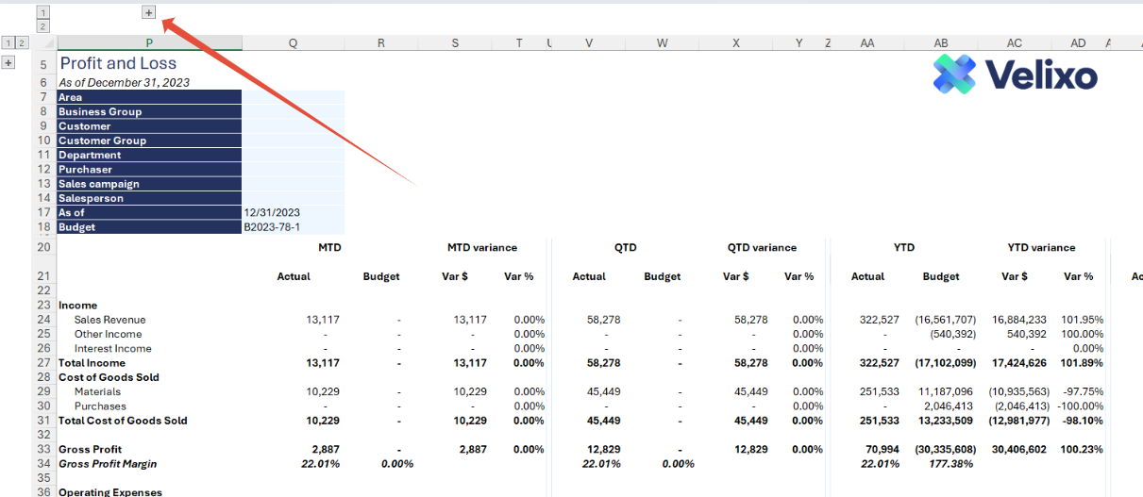The image size is (1143, 497).
Task: Select the B2023-78-1 budget cell
Action: coord(293,227)
